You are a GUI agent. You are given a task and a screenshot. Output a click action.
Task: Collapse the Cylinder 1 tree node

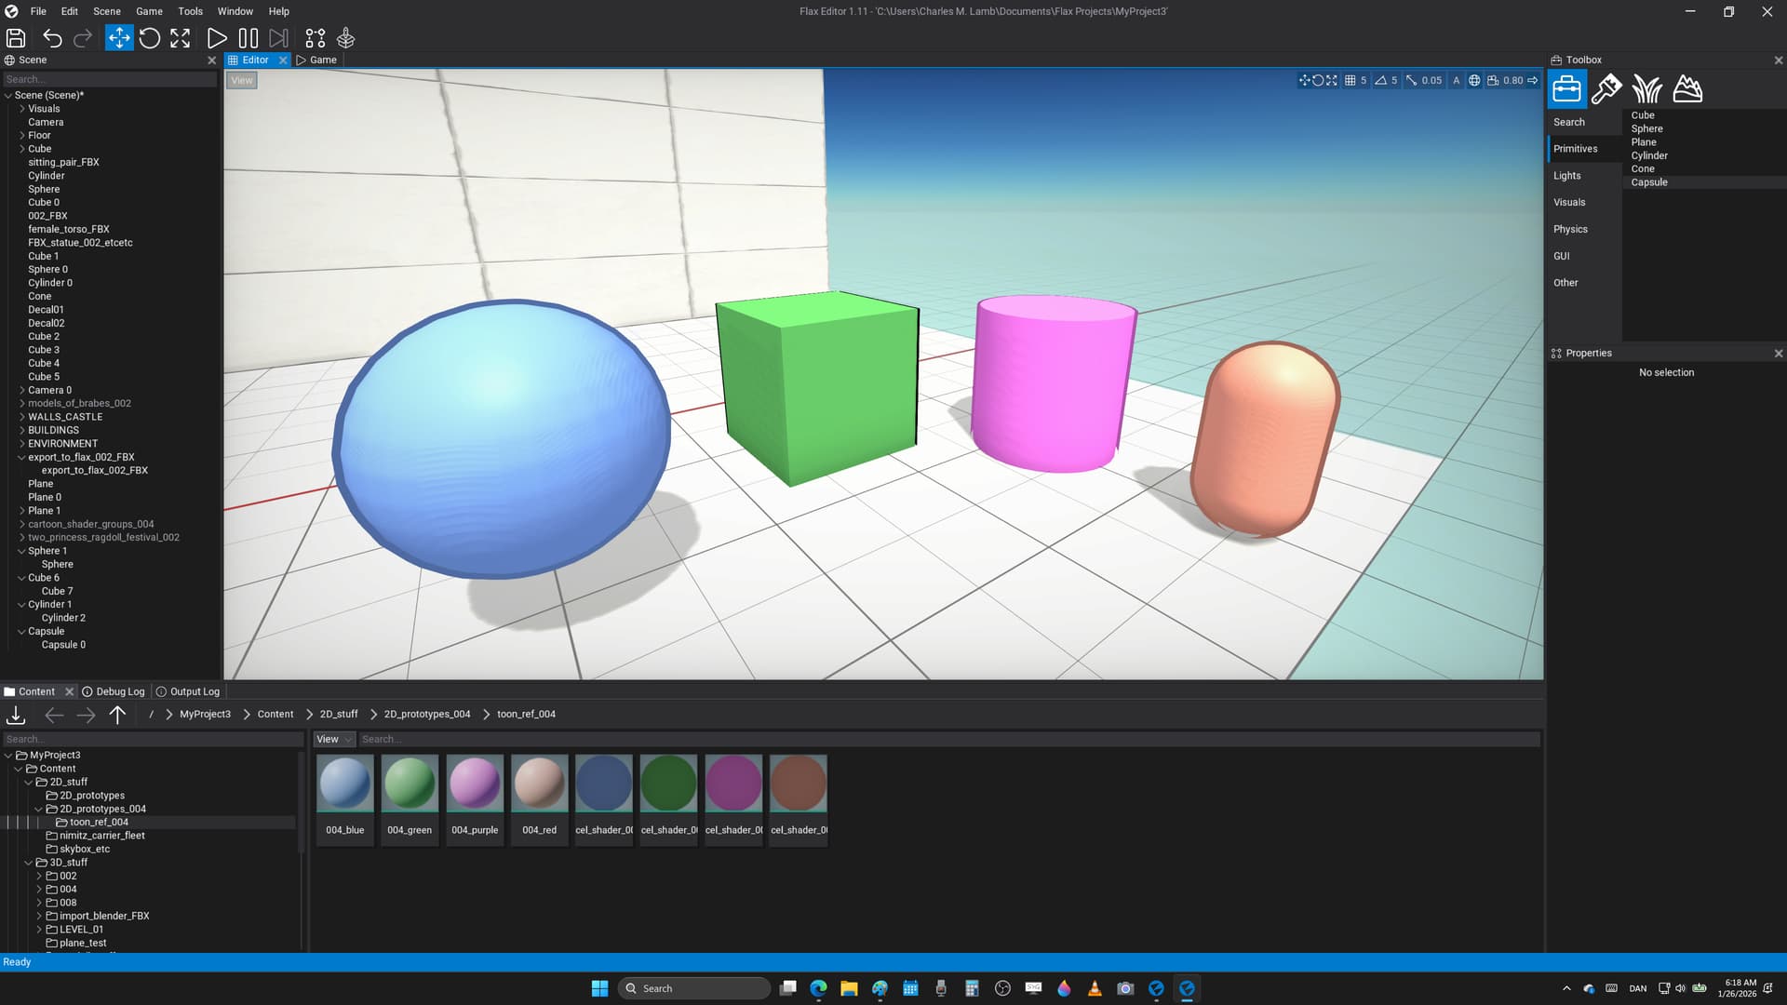(22, 605)
